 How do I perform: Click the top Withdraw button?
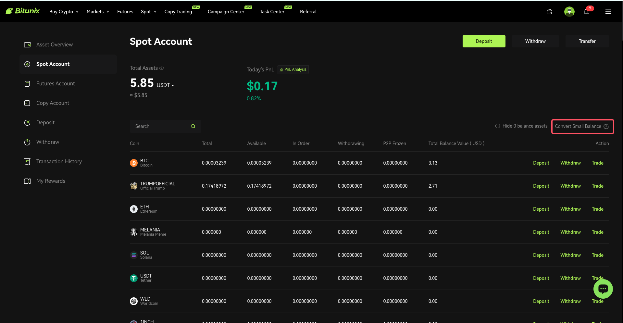(x=535, y=41)
